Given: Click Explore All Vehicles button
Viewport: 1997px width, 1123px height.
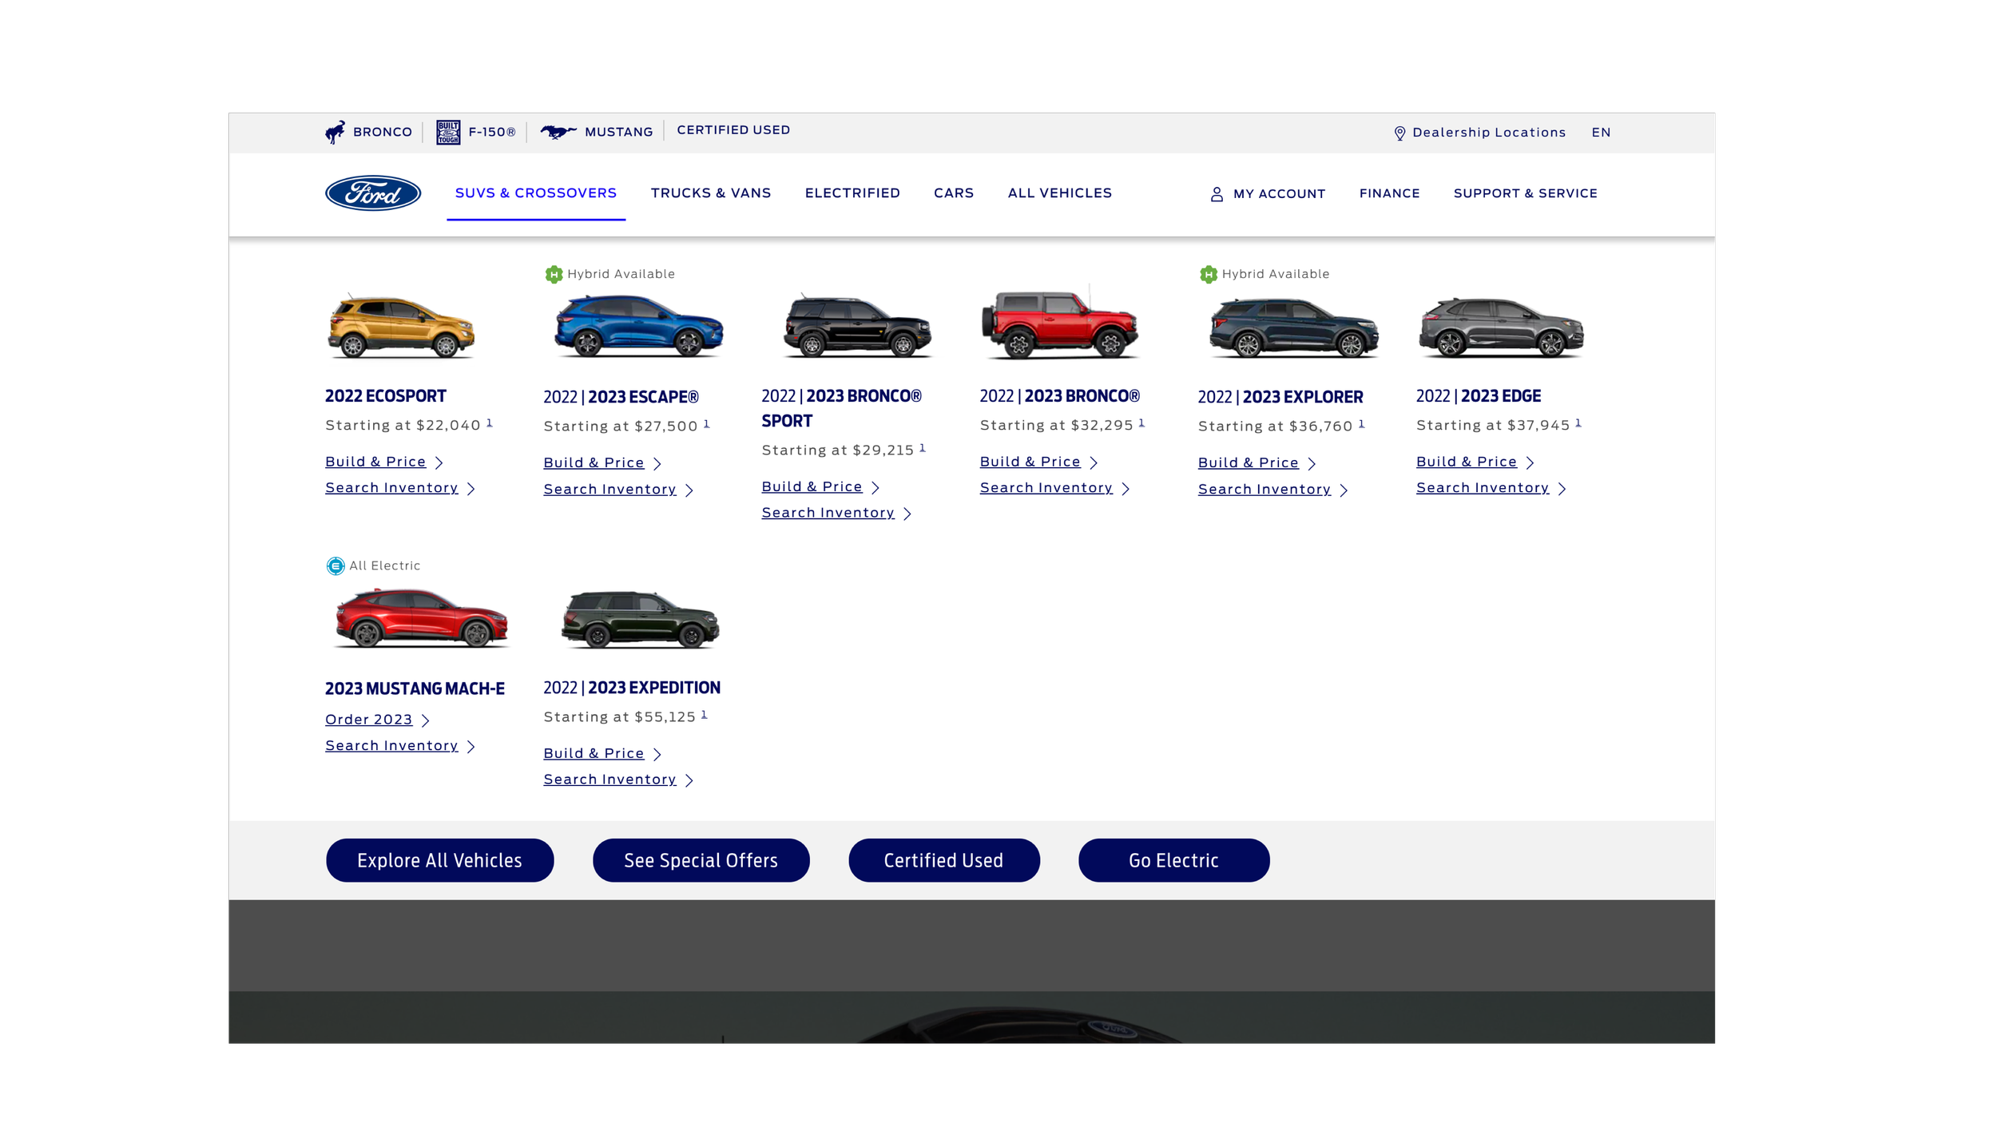Looking at the screenshot, I should pyautogui.click(x=439, y=860).
